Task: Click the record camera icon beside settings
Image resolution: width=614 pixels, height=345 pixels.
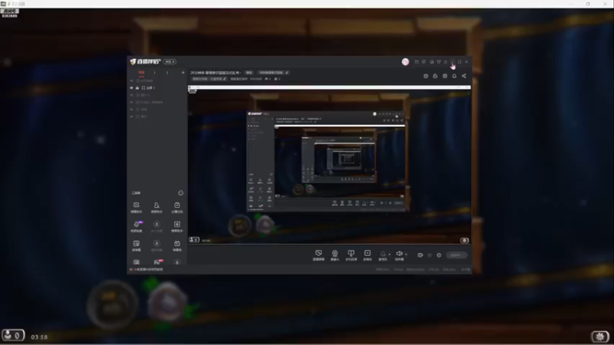Action: tap(420, 255)
